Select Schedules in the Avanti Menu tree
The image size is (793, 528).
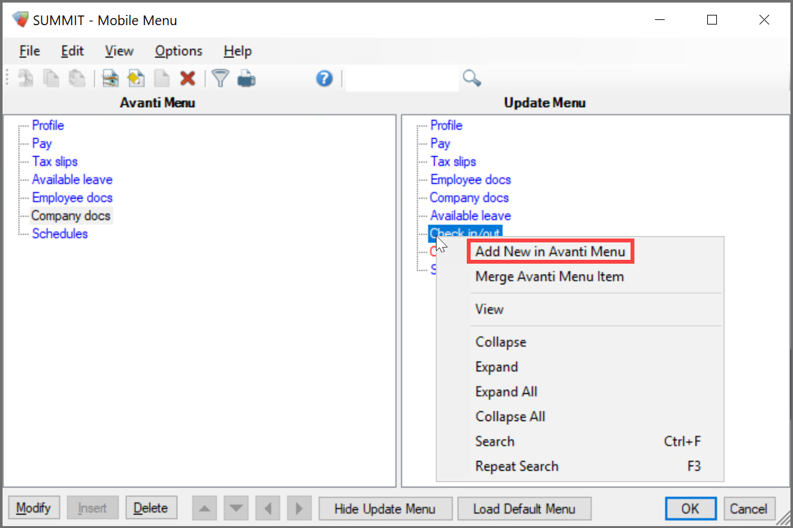pyautogui.click(x=60, y=233)
